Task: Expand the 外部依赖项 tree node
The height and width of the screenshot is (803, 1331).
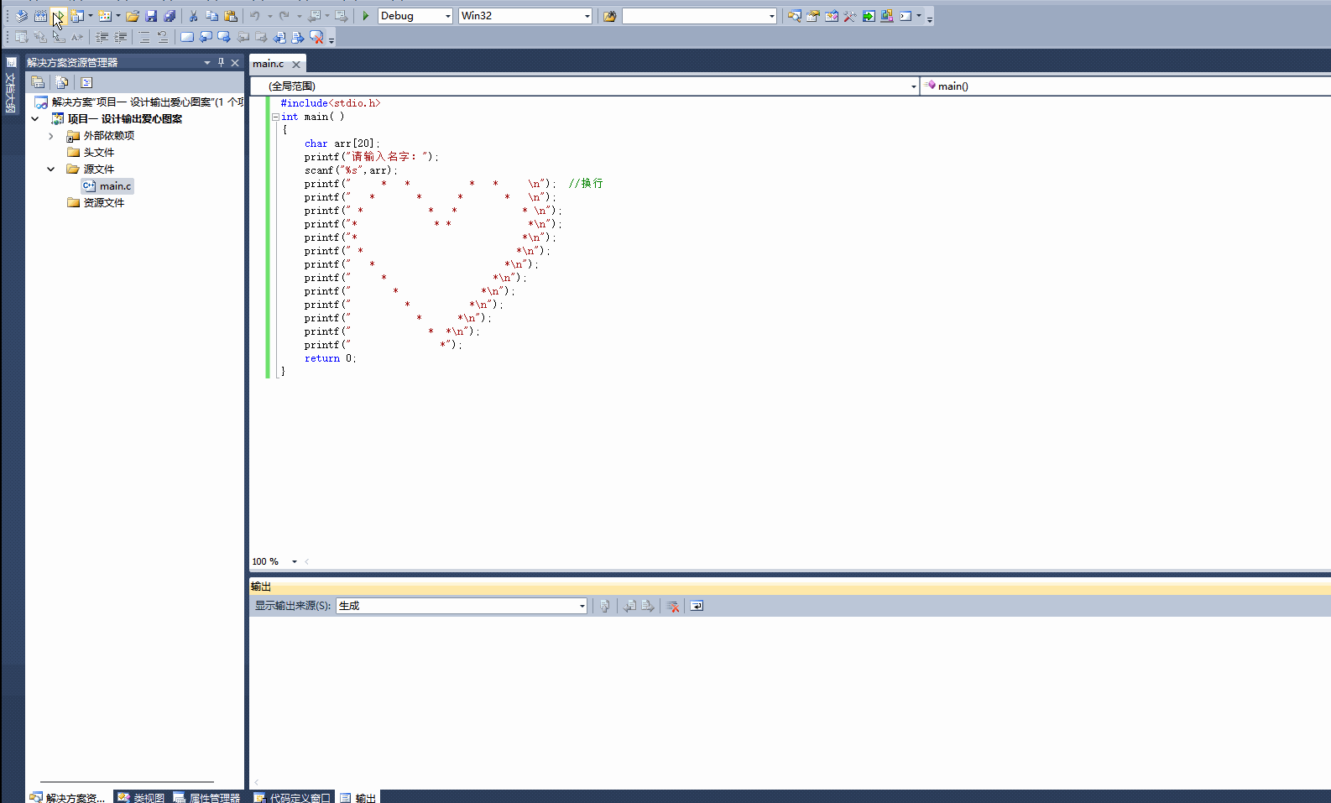Action: 51,136
